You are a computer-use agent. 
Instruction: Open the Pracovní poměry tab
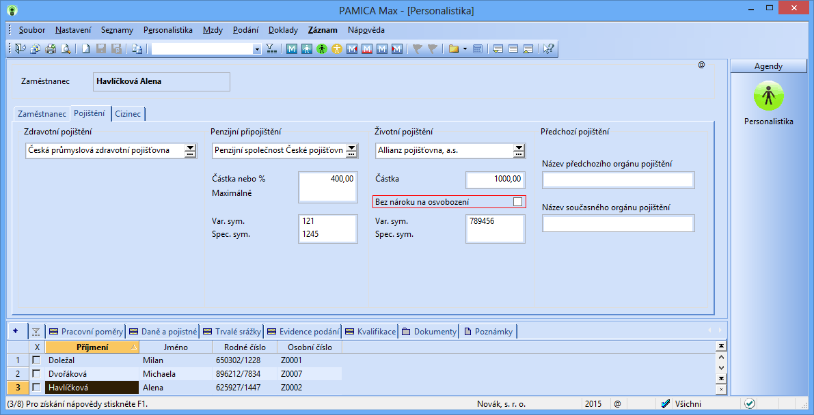tap(86, 332)
